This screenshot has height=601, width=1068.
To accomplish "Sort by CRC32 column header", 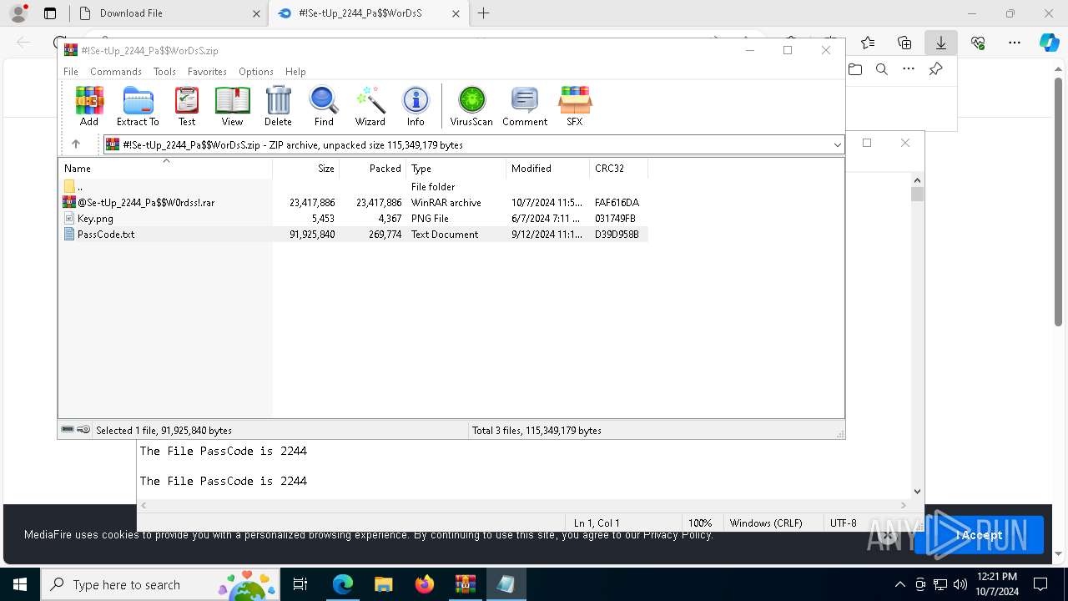I will tap(618, 168).
